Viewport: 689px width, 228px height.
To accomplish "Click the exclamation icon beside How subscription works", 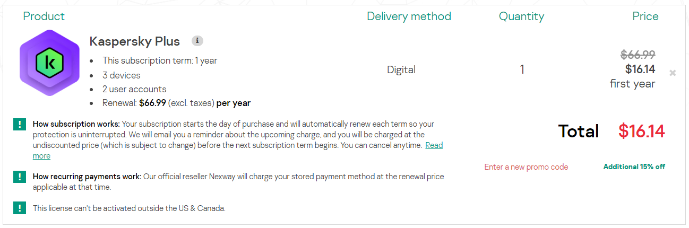I will pos(20,125).
